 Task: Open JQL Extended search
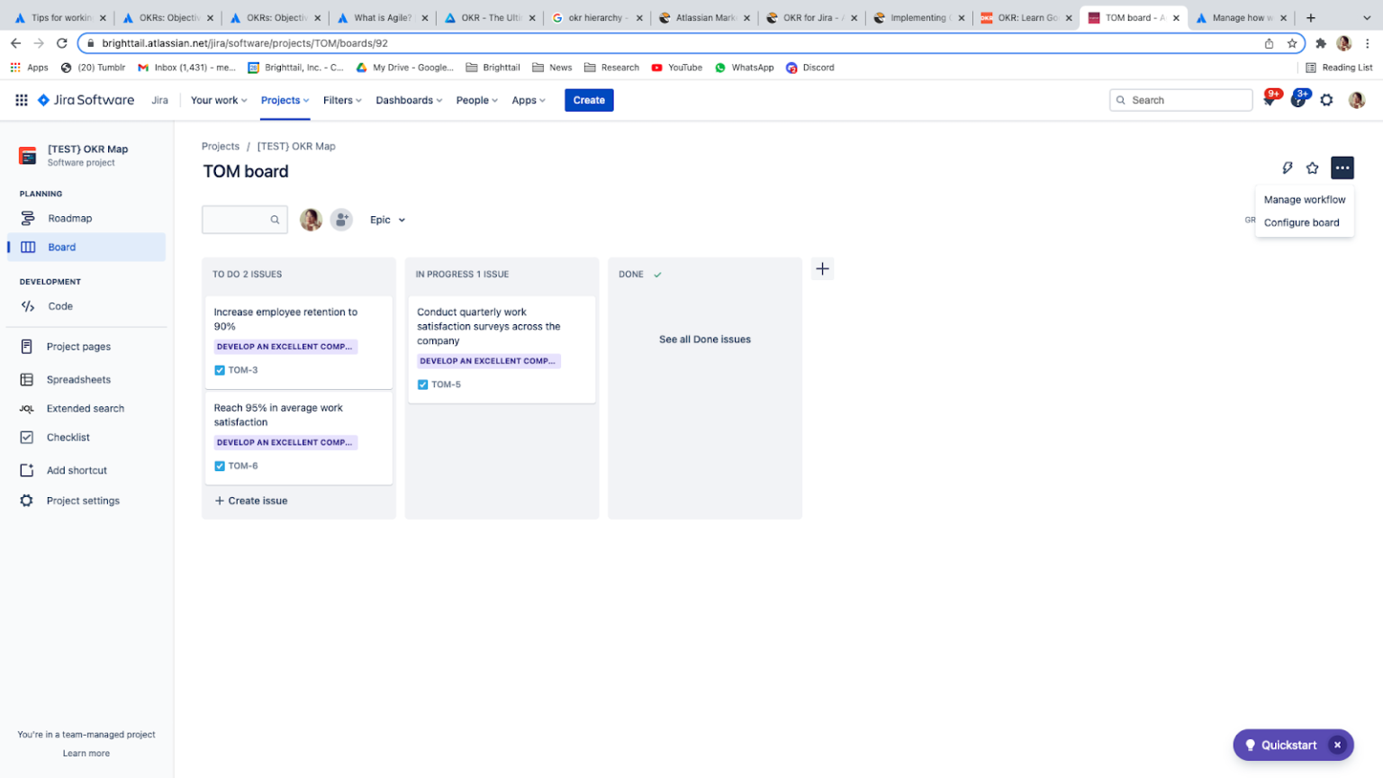point(86,408)
